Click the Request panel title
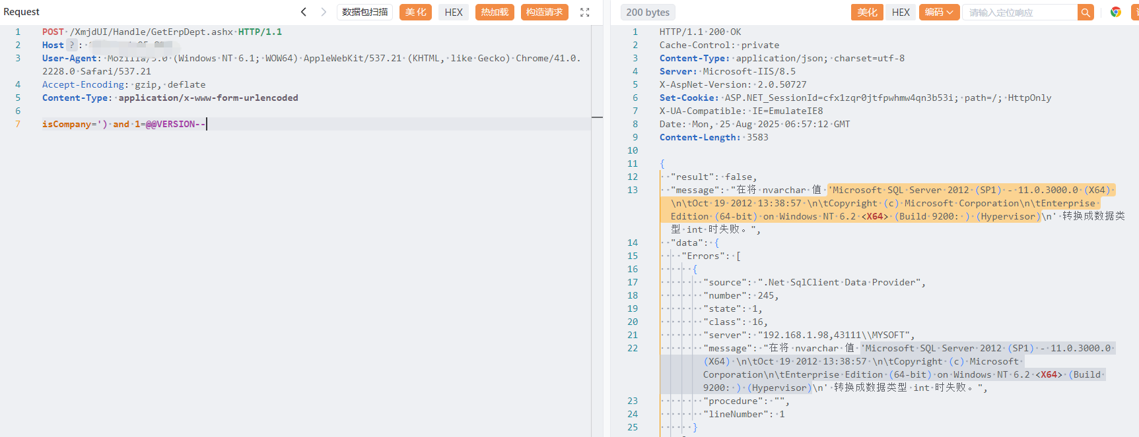Screen dimensions: 1139x437 pos(22,12)
